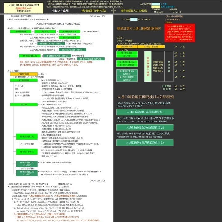Viewport: 222px width, 222px height.
Task: Click the 令和７年度版 header label
Action: click(60, 10)
